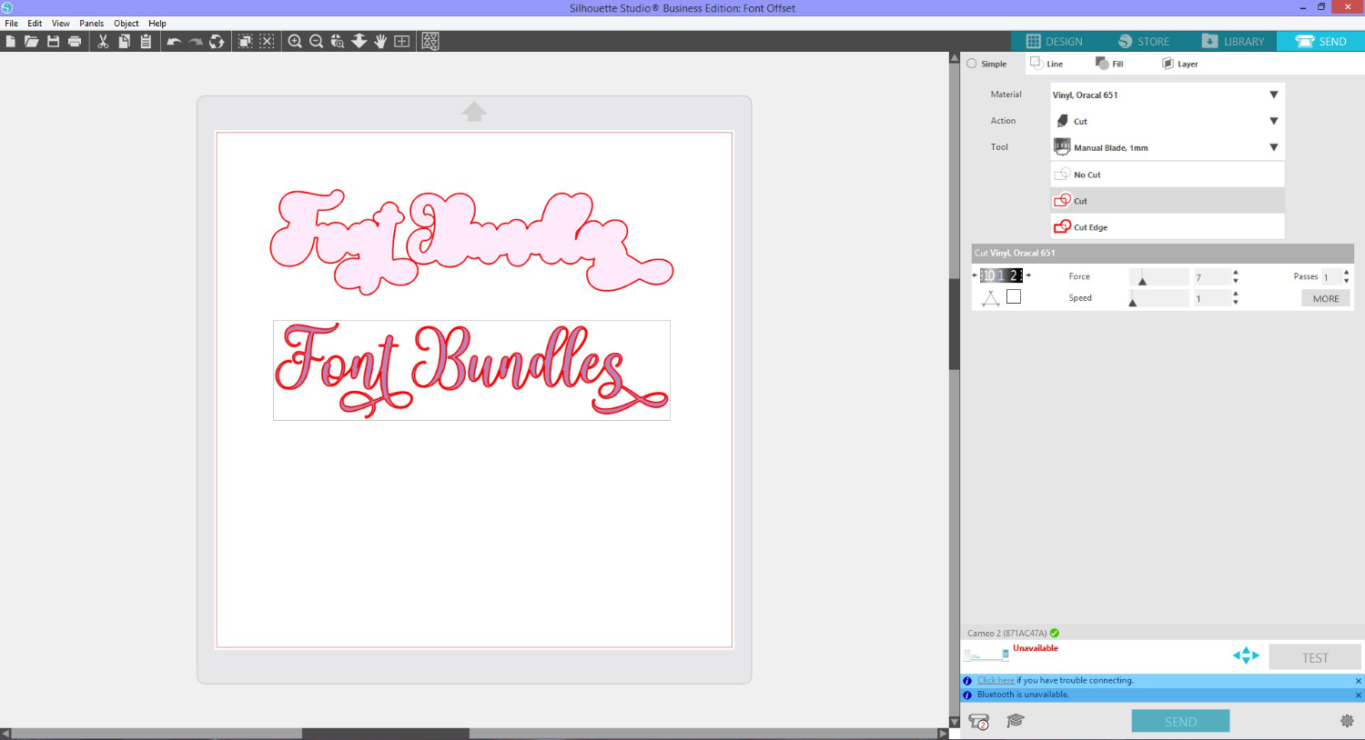The height and width of the screenshot is (740, 1365).
Task: Click the line segment overcut triangle icon
Action: click(x=991, y=298)
